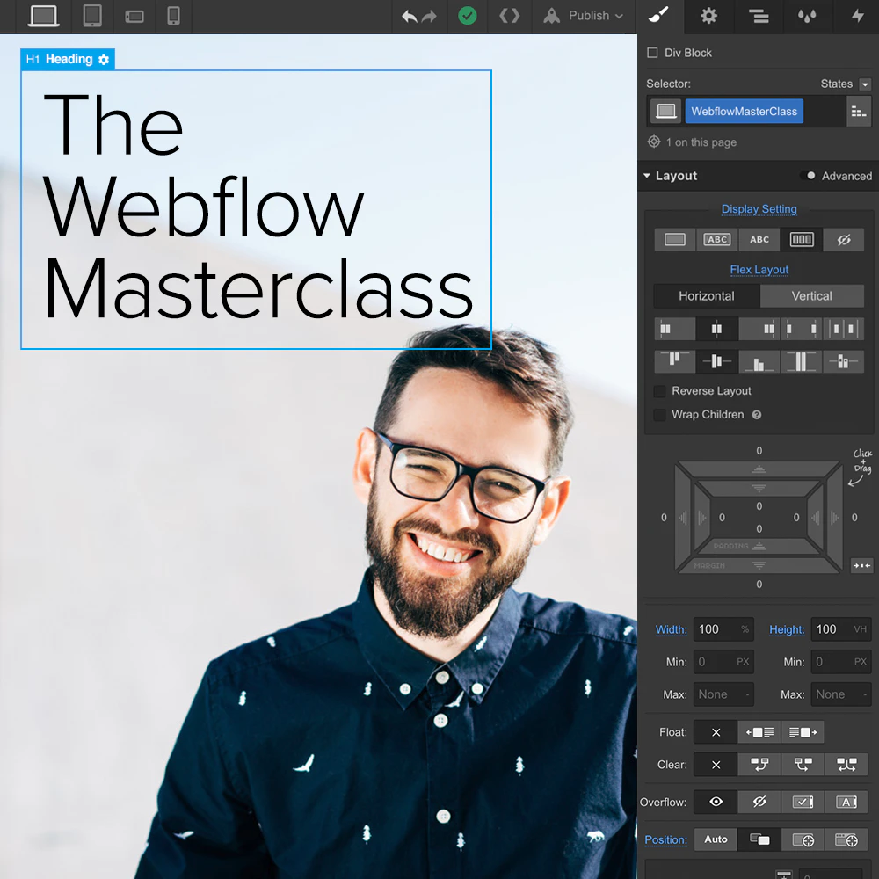The height and width of the screenshot is (879, 879).
Task: Set display to flex
Action: click(x=801, y=239)
